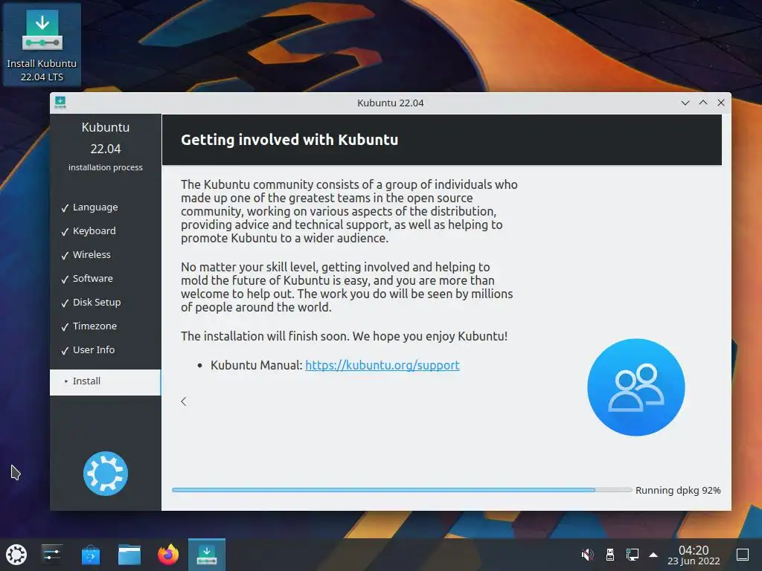Click the blue community people icon
The height and width of the screenshot is (571, 762).
(635, 387)
